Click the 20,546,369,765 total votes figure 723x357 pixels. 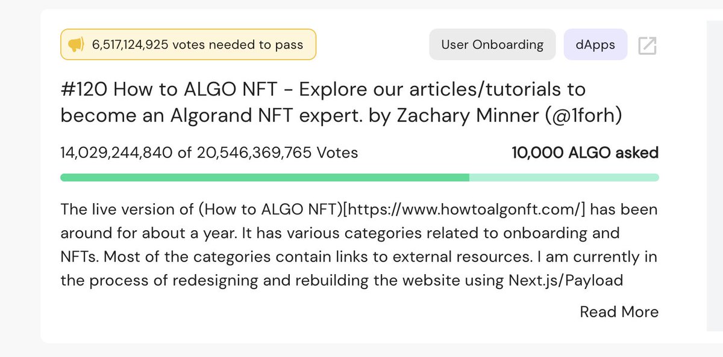click(254, 153)
